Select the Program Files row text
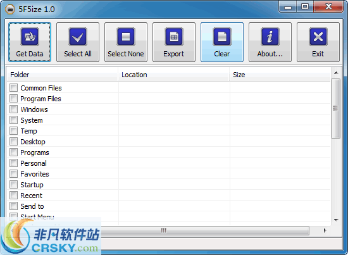Image resolution: width=348 pixels, height=255 pixels. (x=41, y=99)
